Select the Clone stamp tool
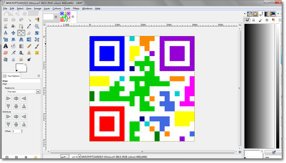286x163 pixels. 29,53
